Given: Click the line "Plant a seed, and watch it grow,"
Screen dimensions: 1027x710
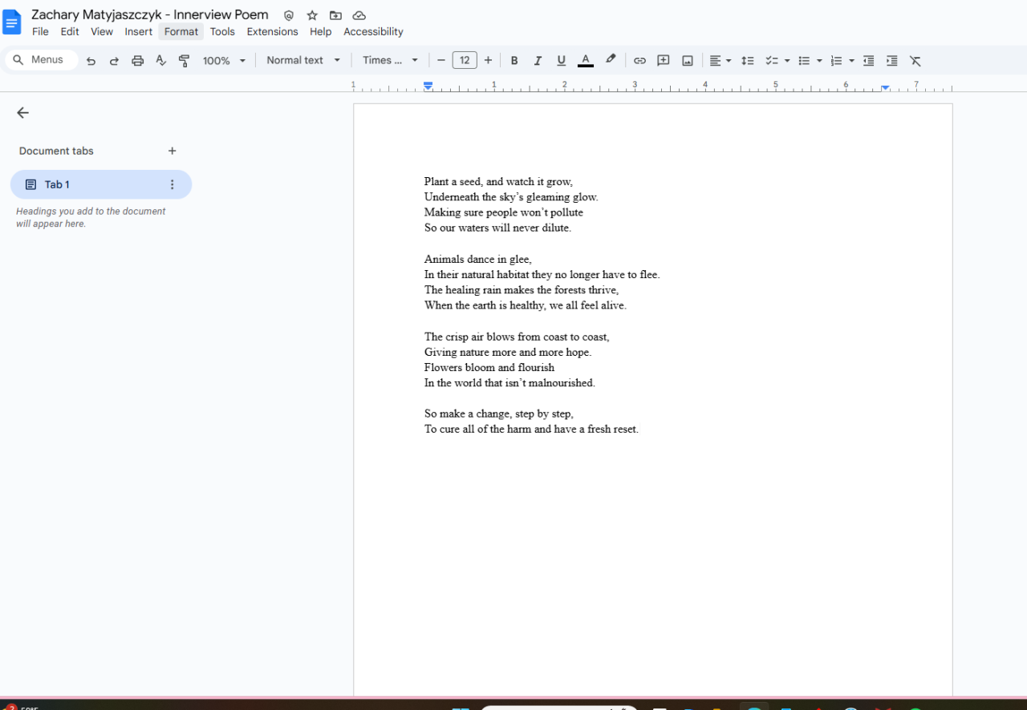Looking at the screenshot, I should coord(498,182).
